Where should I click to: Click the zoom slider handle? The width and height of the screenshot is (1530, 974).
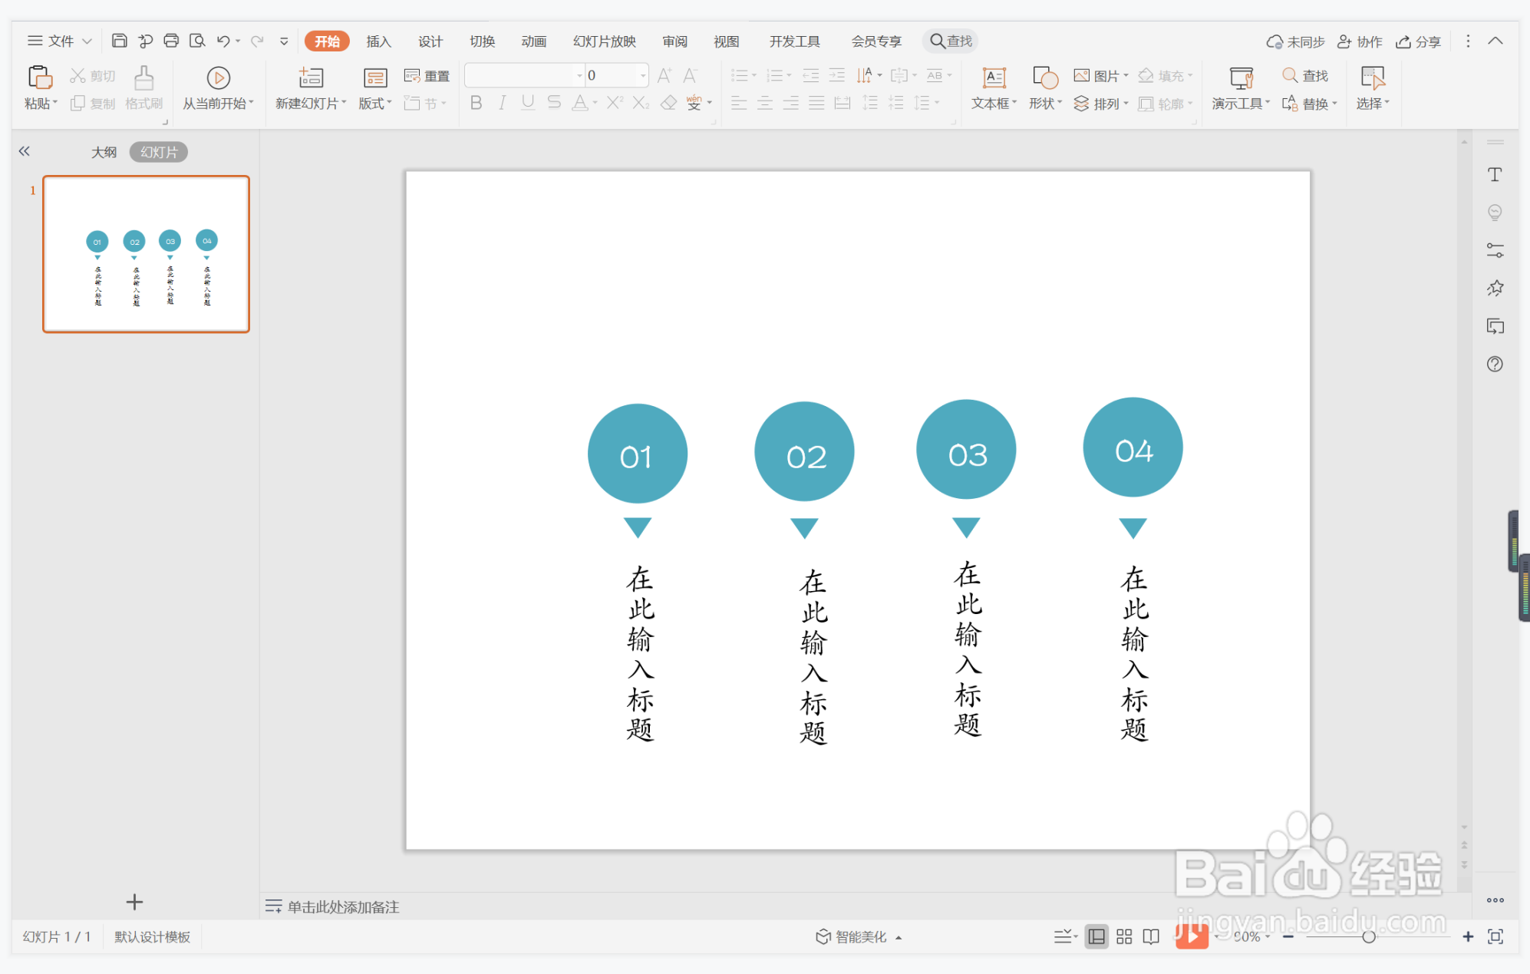point(1368,936)
